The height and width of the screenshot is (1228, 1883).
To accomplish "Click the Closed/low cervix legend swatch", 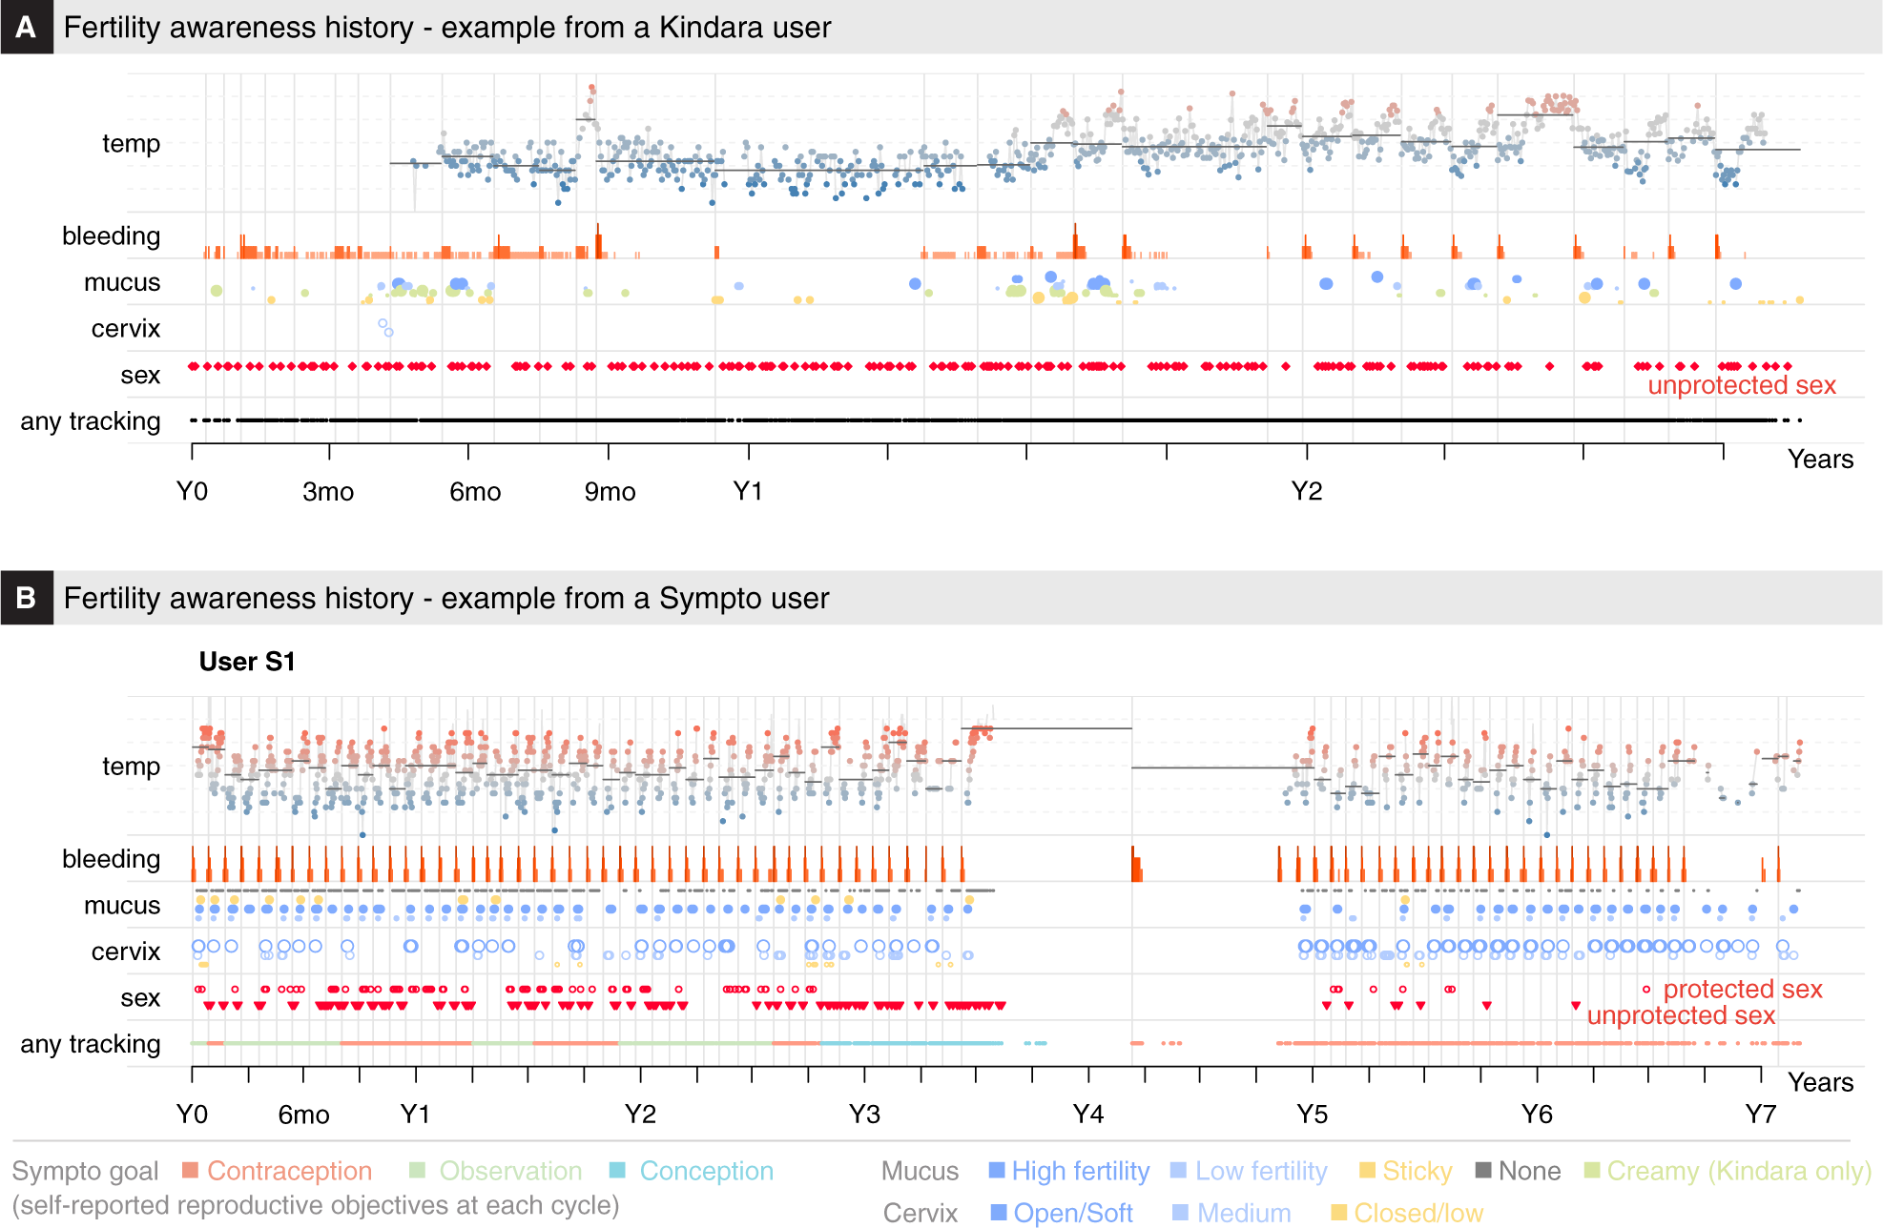I will point(1338,1212).
